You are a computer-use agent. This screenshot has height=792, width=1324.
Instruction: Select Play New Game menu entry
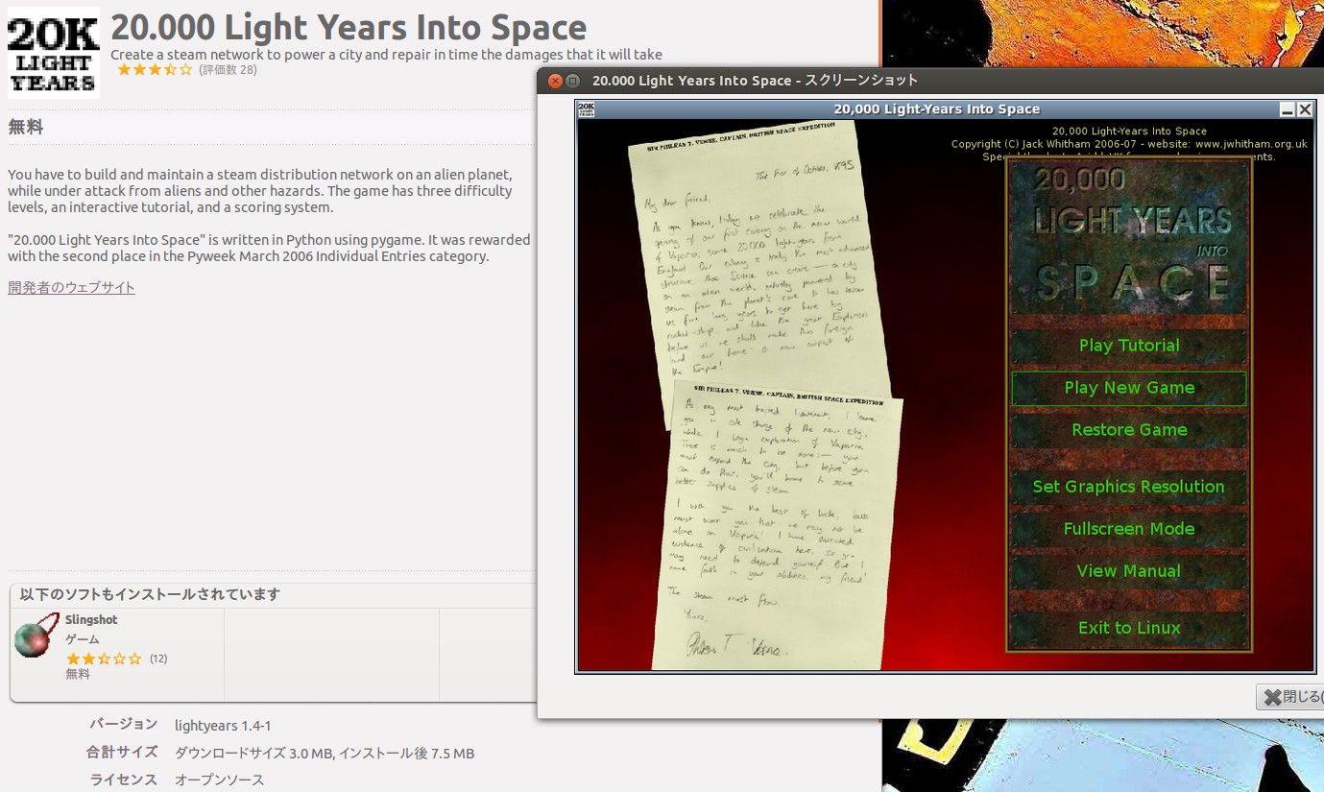point(1129,388)
